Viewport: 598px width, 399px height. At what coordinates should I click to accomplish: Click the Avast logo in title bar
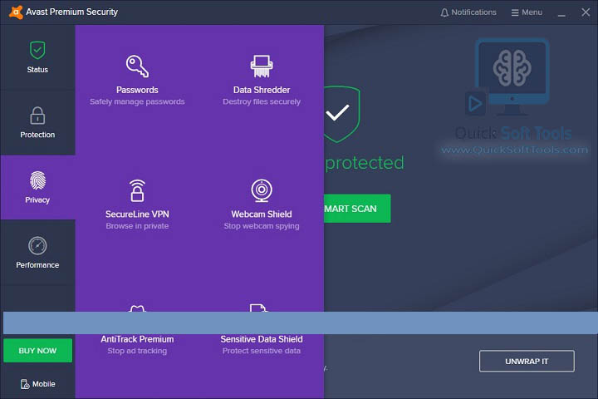point(16,12)
